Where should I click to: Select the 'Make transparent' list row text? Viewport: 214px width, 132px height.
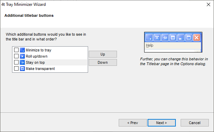click(x=40, y=69)
